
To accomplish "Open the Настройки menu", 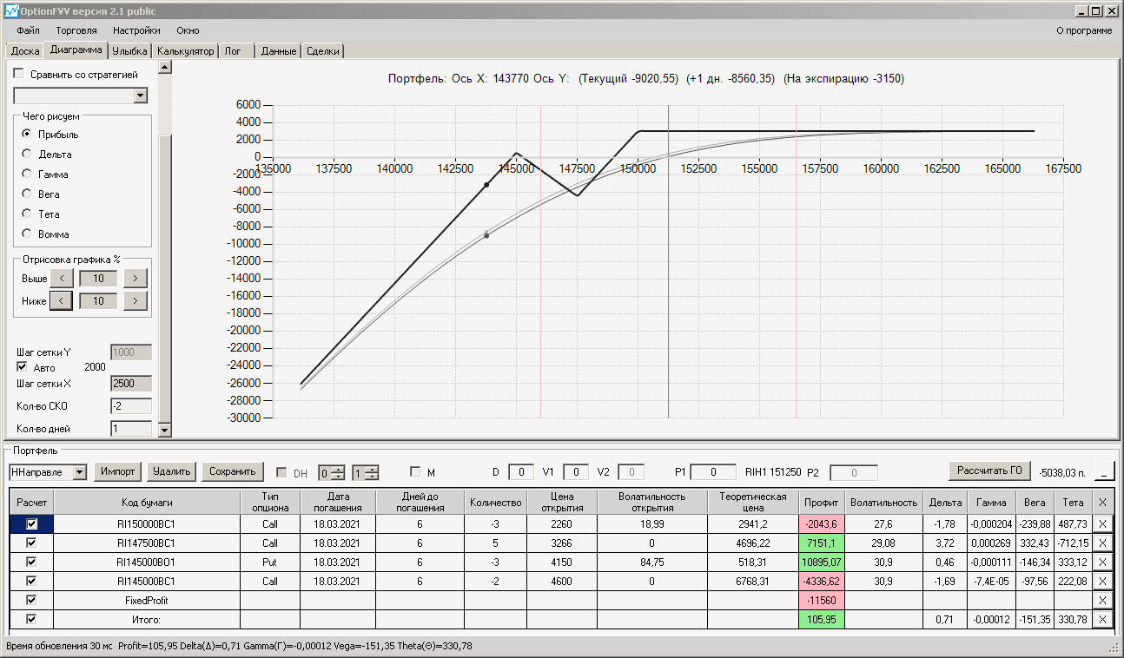I will pyautogui.click(x=136, y=30).
